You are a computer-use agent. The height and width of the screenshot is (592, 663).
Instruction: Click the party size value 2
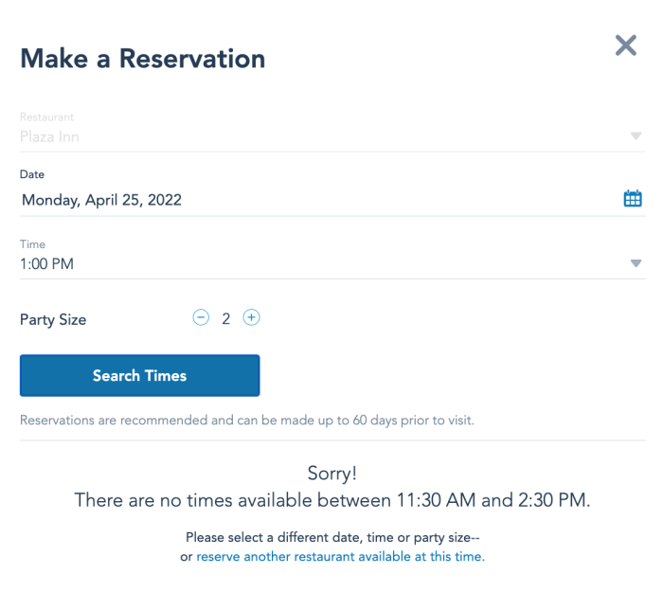pyautogui.click(x=226, y=318)
